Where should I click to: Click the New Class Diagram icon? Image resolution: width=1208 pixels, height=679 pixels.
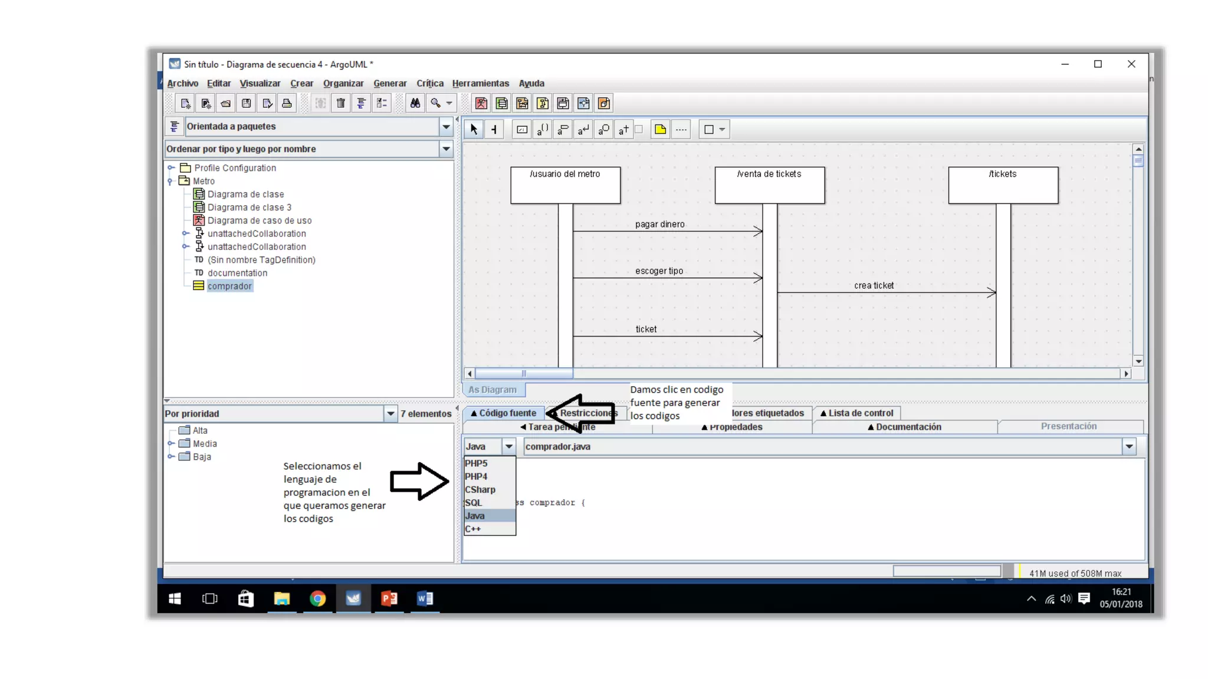502,104
